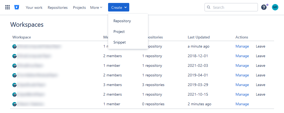Click workspace avatar in the 2021-10-15 row
The height and width of the screenshot is (113, 284).
click(x=14, y=94)
